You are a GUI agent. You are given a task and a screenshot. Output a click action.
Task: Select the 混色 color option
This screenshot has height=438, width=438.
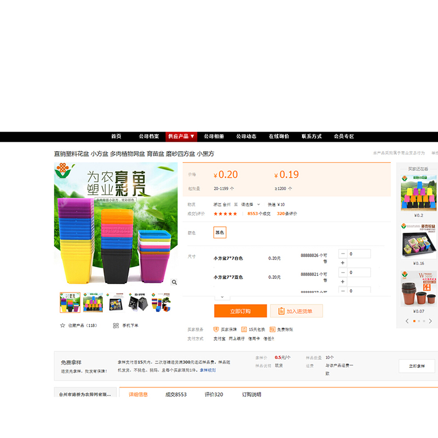click(x=220, y=233)
